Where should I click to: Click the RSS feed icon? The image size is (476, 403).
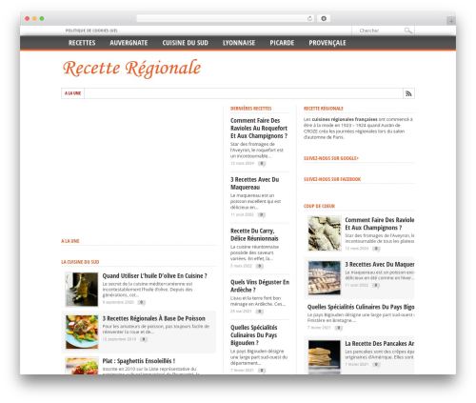408,93
